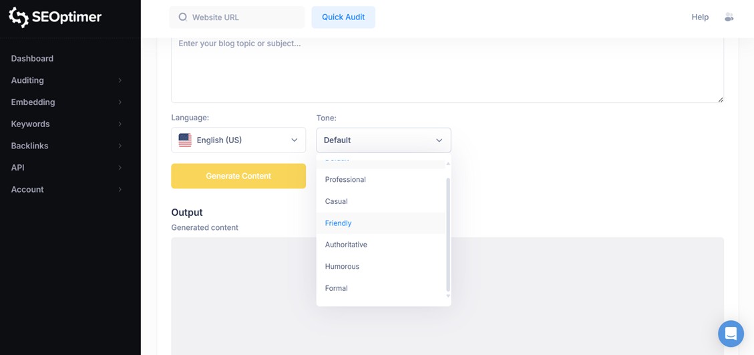Click the tone list scrollbar
The height and width of the screenshot is (355, 754).
point(447,234)
